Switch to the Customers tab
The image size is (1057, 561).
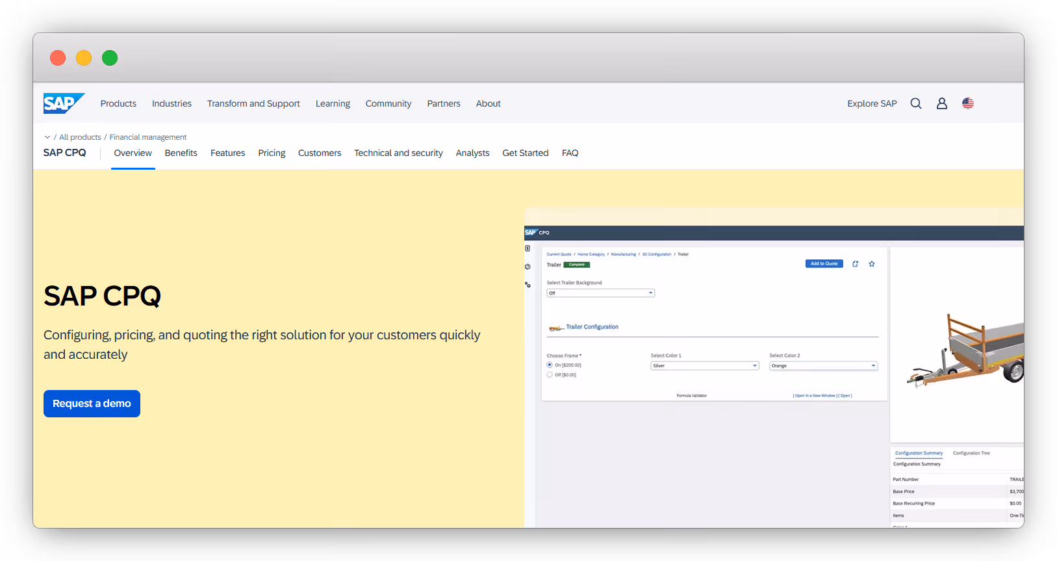click(x=320, y=153)
